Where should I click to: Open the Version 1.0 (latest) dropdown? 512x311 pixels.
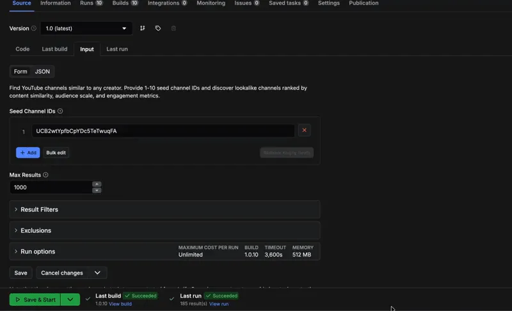click(x=86, y=28)
